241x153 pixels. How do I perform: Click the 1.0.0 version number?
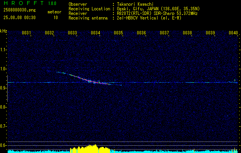(52, 3)
